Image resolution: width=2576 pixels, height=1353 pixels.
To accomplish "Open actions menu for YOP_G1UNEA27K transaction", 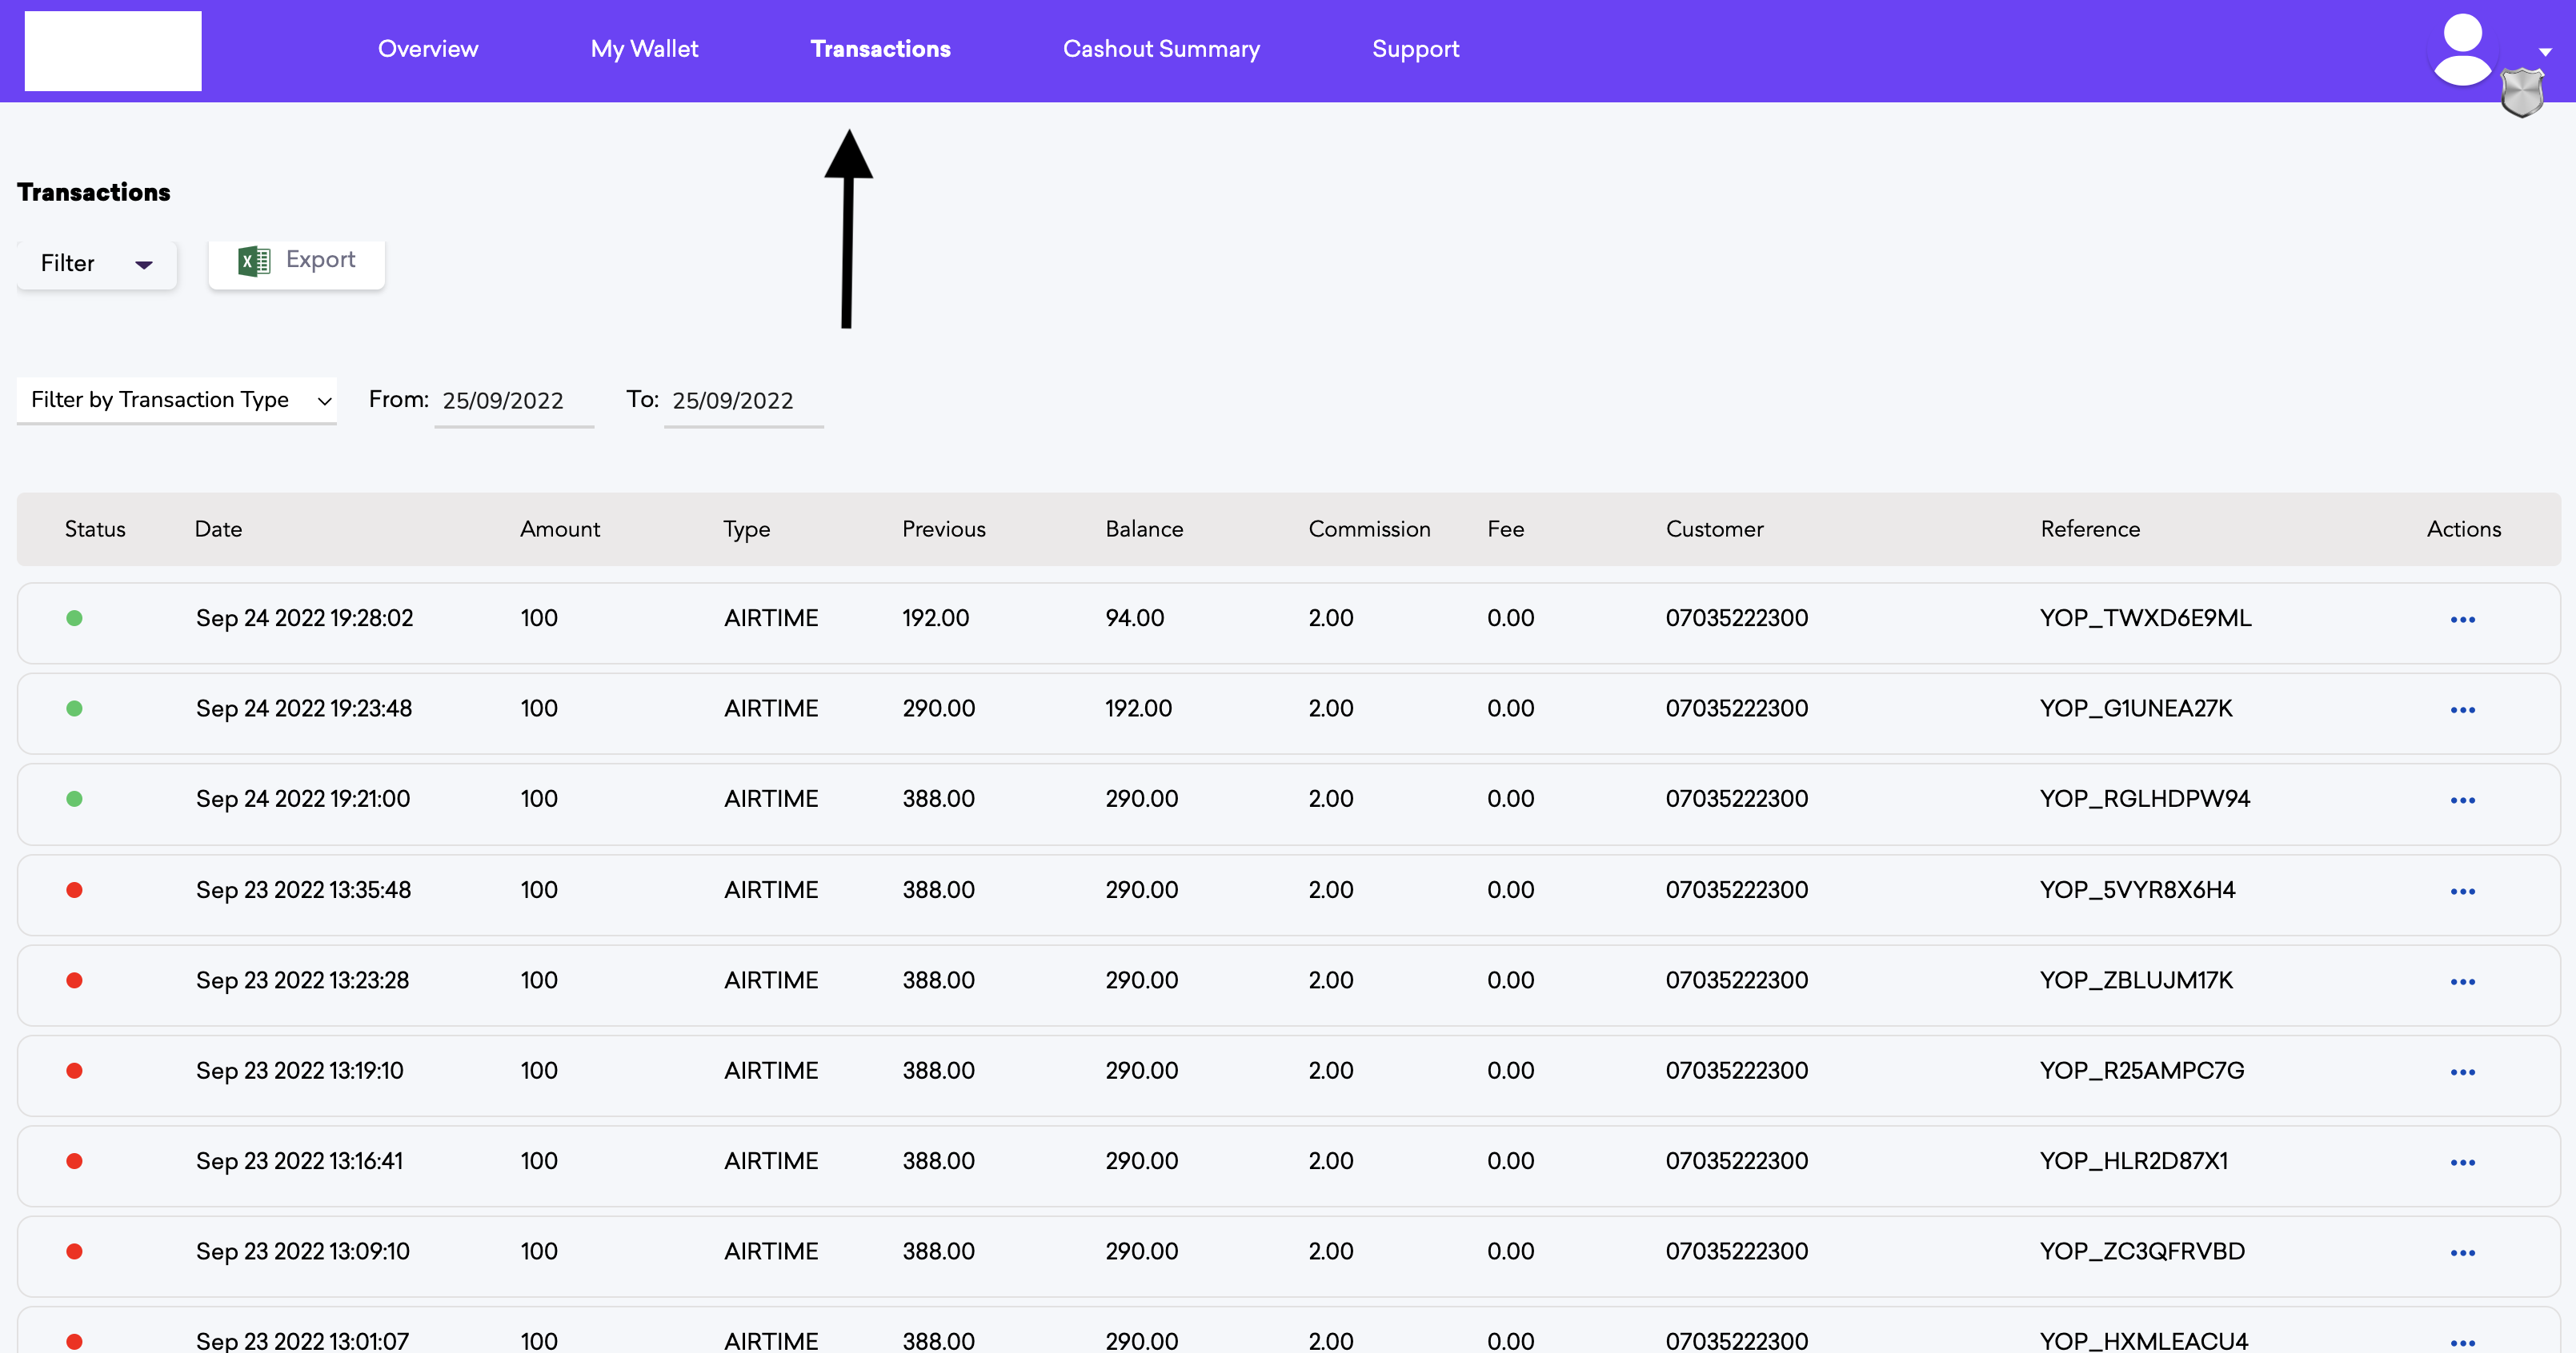I will pos(2462,710).
